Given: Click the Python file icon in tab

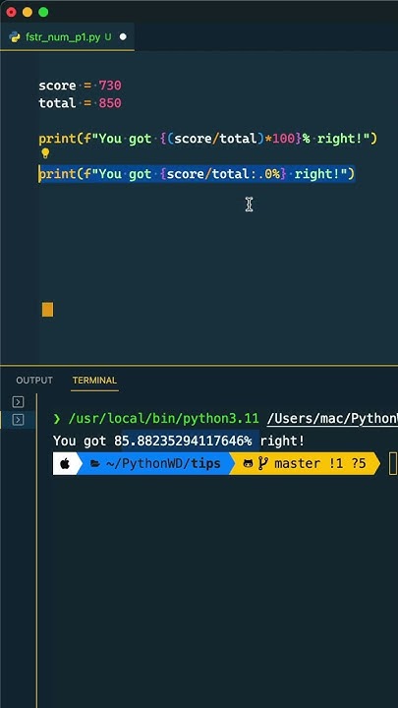Looking at the screenshot, I should (15, 37).
